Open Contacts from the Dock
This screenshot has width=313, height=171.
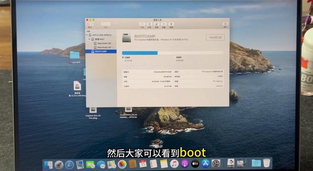[x=133, y=164]
